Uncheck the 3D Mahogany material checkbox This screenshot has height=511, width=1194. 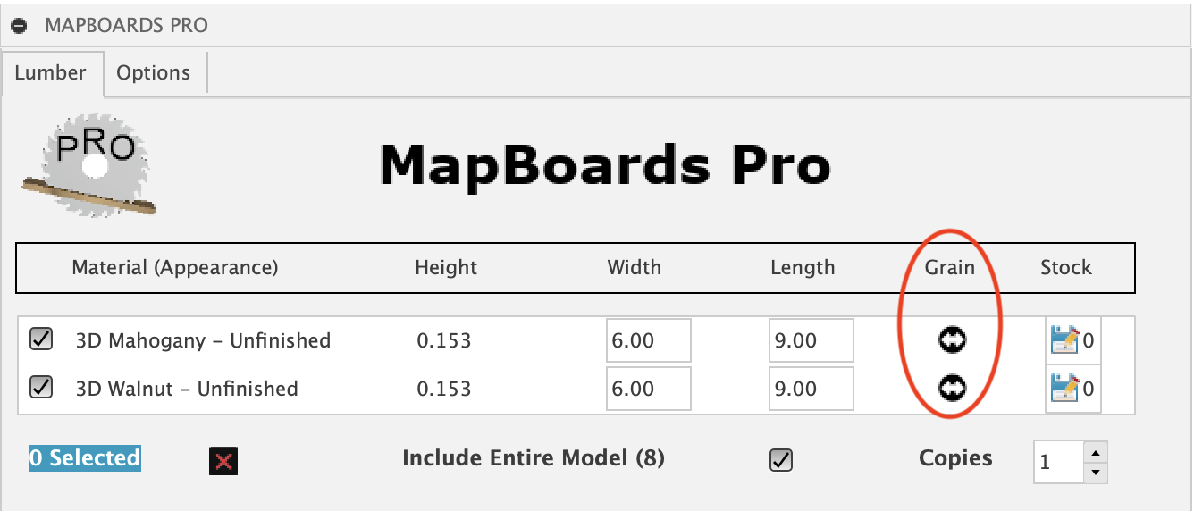click(x=41, y=339)
